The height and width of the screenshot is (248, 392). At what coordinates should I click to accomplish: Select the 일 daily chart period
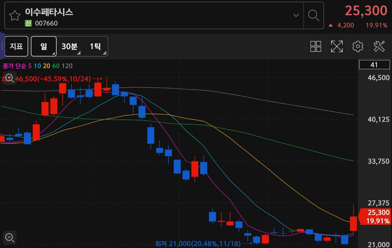[44, 46]
